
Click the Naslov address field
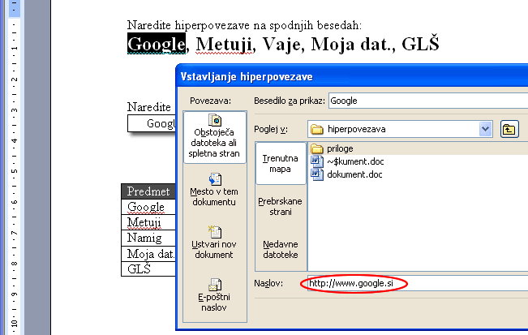(x=414, y=283)
